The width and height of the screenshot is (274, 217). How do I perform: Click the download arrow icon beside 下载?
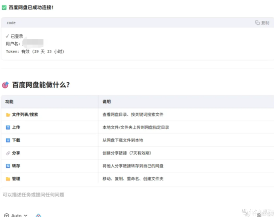click(x=8, y=140)
